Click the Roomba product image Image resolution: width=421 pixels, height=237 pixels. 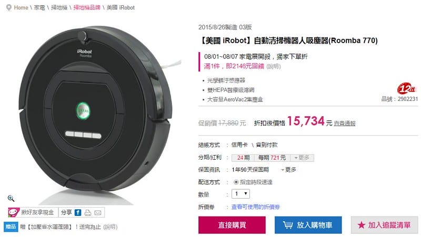[95, 110]
